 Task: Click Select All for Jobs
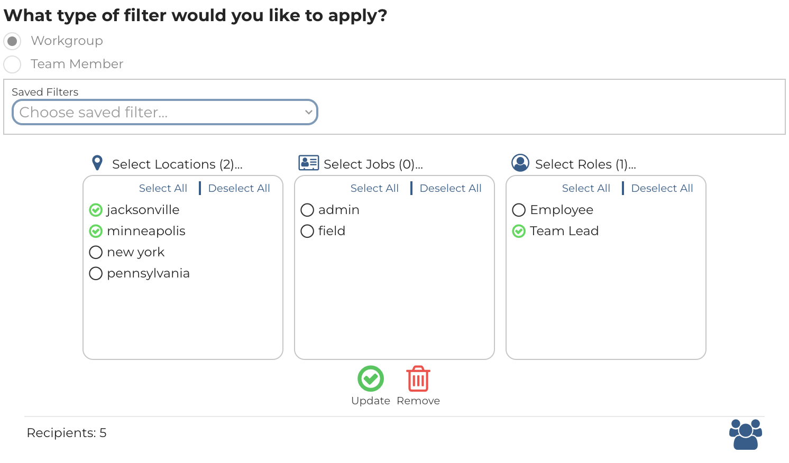(x=374, y=189)
